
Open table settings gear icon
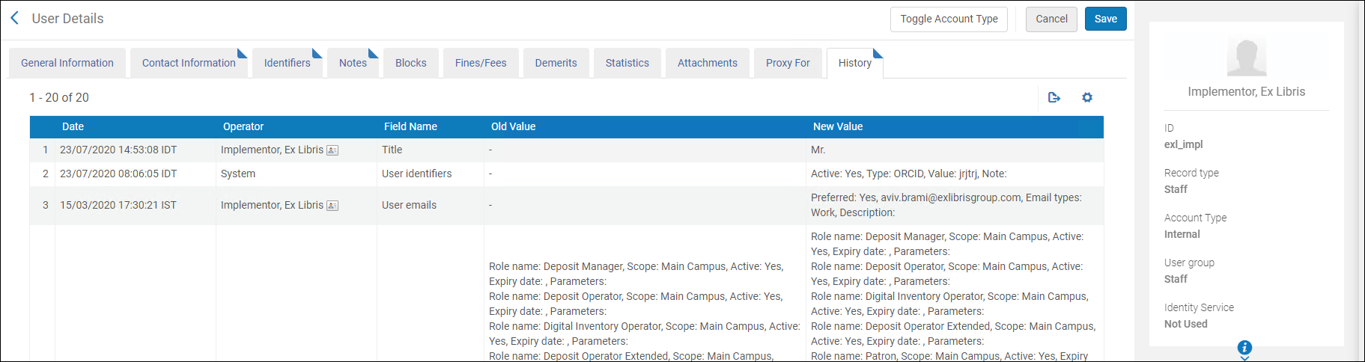coord(1087,97)
